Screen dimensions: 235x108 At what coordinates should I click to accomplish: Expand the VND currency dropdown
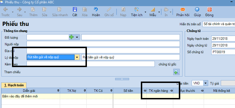click(x=206, y=83)
